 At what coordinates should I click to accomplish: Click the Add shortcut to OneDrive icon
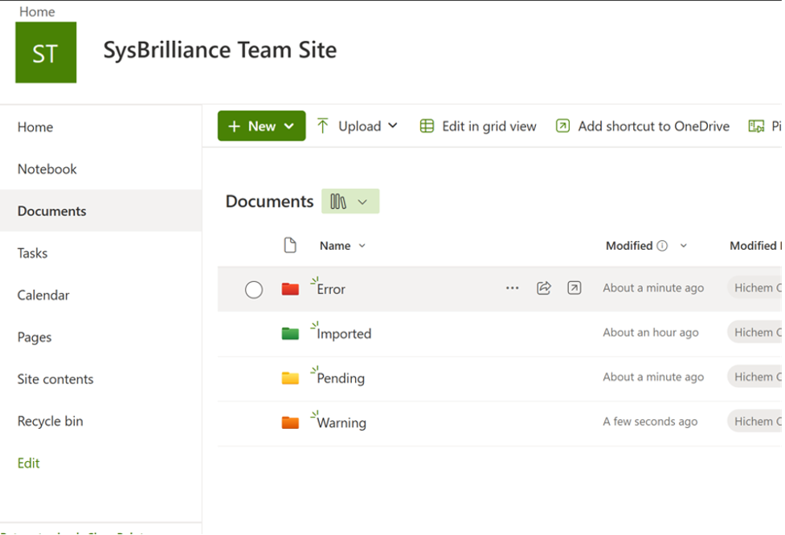563,126
